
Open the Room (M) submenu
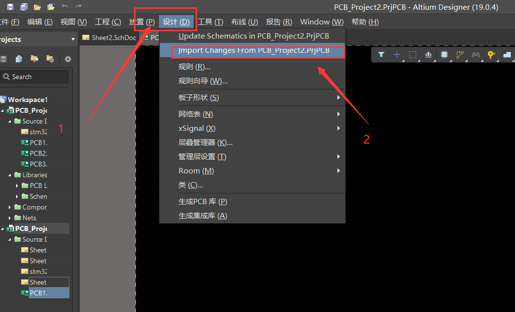tap(252, 171)
